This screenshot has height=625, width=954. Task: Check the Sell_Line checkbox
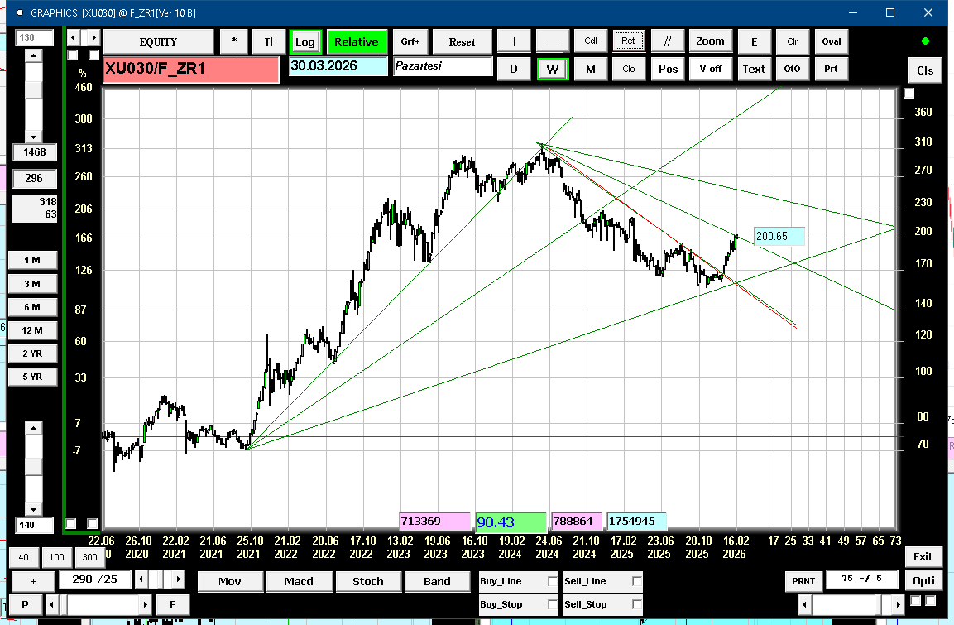click(x=636, y=582)
